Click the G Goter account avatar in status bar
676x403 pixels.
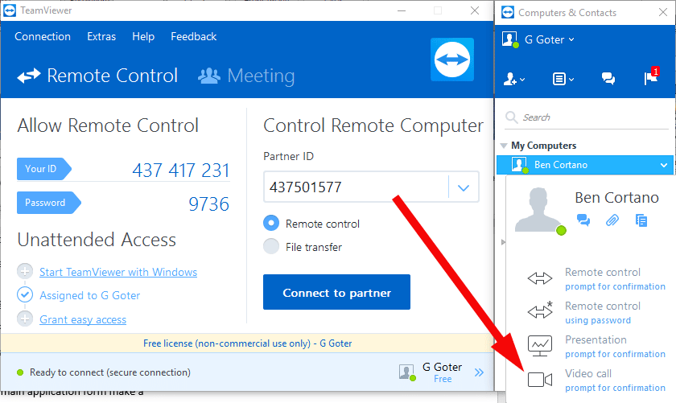[407, 372]
